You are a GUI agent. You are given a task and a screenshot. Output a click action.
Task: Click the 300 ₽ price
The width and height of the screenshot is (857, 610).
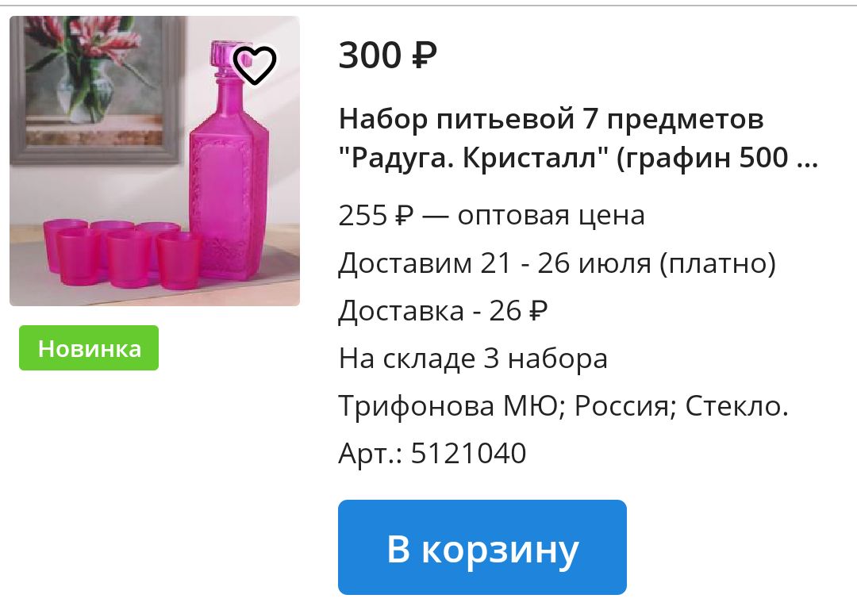click(388, 56)
